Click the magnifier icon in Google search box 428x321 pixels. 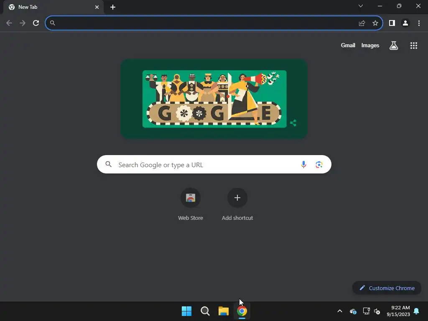pyautogui.click(x=109, y=164)
